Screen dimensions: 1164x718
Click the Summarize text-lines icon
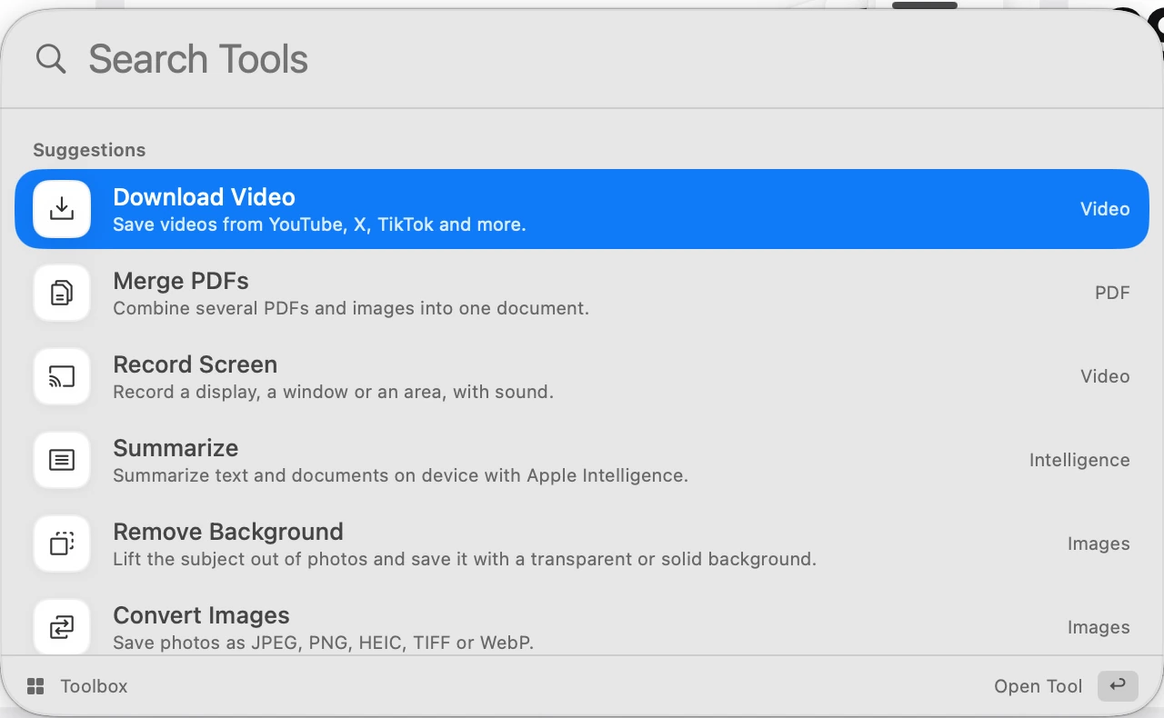(62, 460)
